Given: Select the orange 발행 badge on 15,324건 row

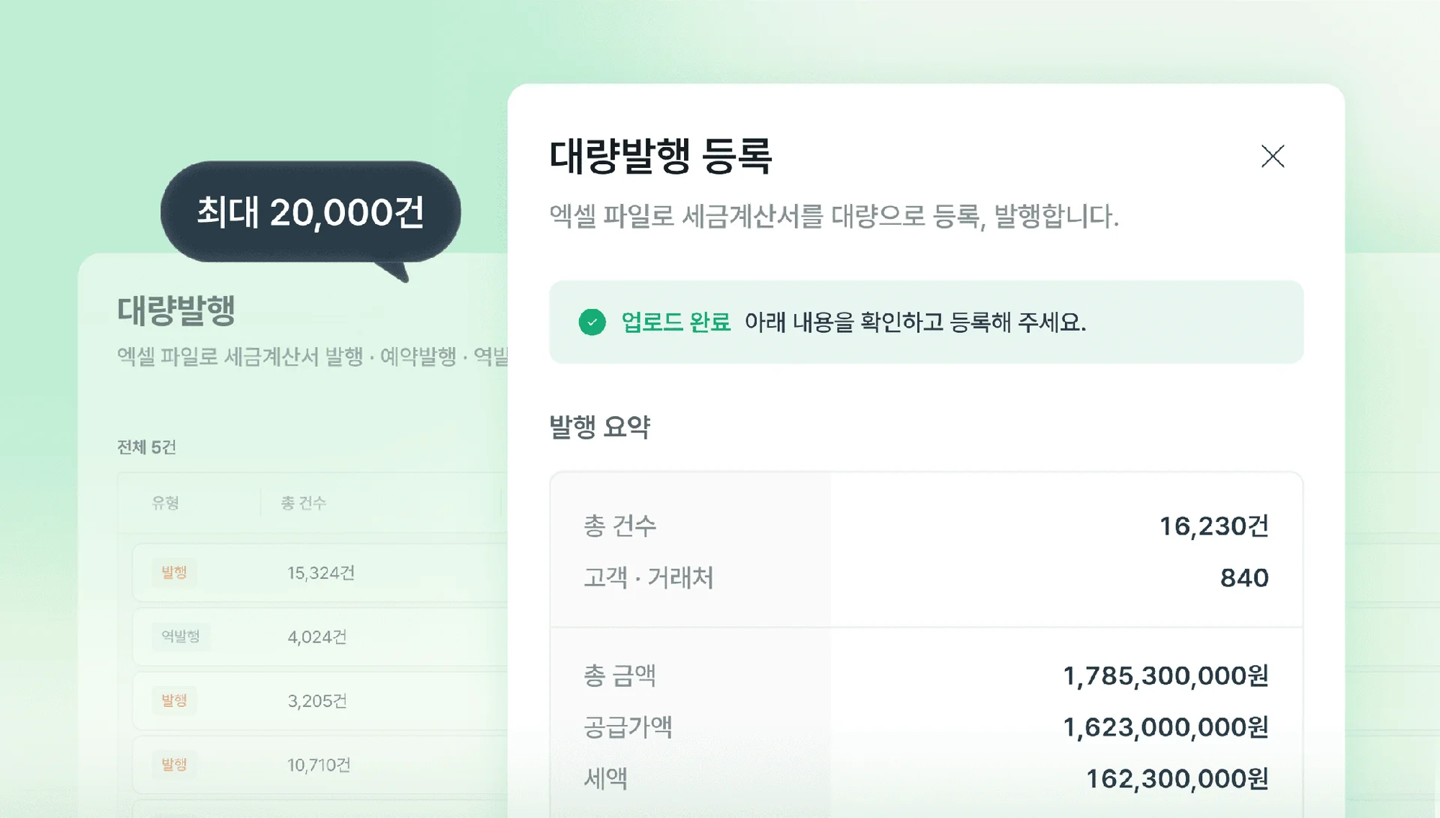Looking at the screenshot, I should point(173,573).
